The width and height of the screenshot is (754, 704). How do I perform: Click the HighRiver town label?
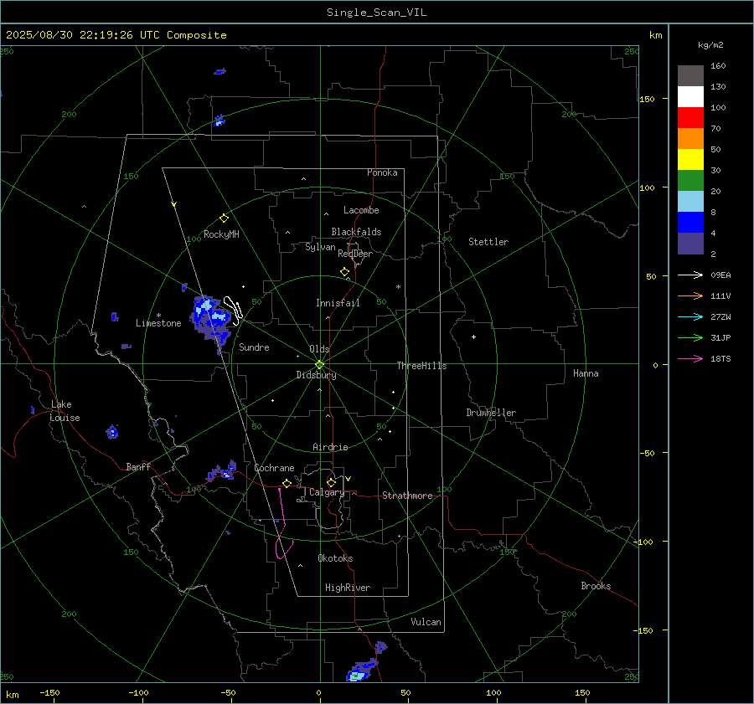click(348, 588)
